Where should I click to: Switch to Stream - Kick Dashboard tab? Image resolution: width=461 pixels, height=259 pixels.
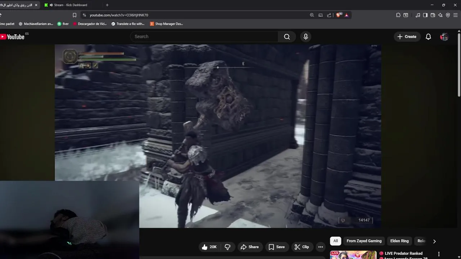pos(70,5)
